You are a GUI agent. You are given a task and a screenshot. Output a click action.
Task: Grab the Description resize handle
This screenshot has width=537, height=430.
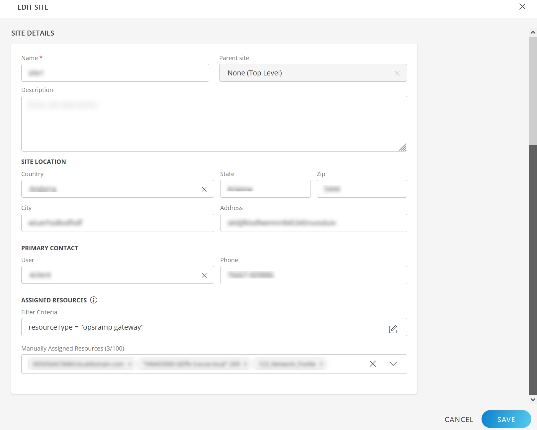(403, 147)
